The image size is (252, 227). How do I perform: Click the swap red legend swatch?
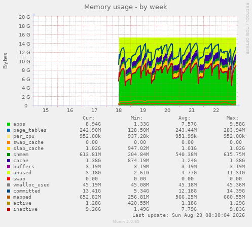tap(9, 179)
